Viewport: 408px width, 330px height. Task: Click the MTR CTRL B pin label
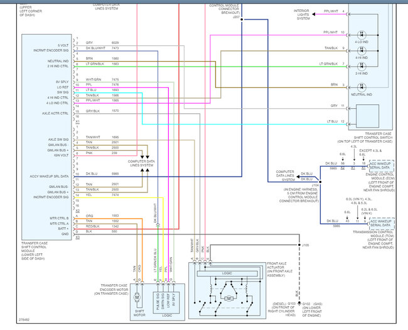(60, 218)
